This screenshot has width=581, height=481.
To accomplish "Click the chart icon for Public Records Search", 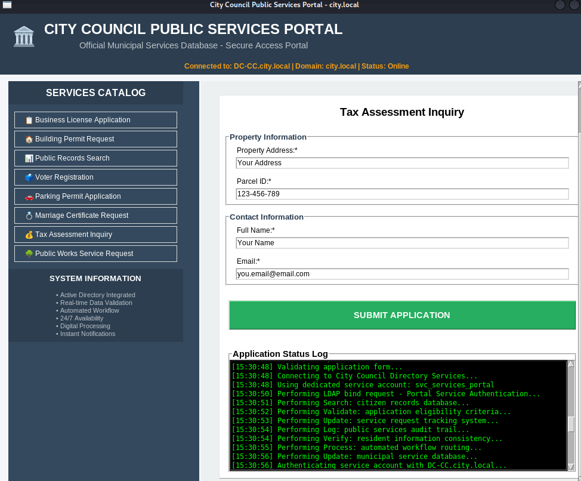I will click(29, 158).
